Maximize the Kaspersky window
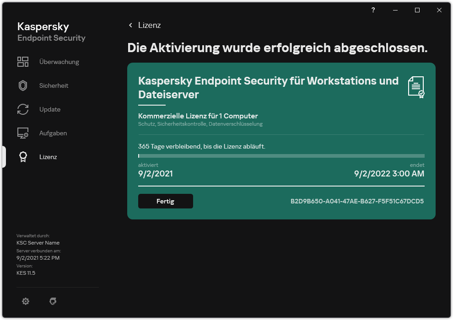The image size is (453, 320). pos(417,10)
